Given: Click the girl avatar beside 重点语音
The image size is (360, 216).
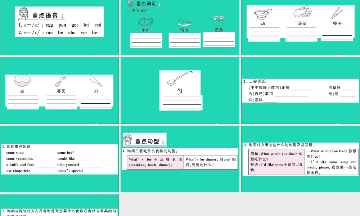Looking at the screenshot, I should pyautogui.click(x=24, y=14).
